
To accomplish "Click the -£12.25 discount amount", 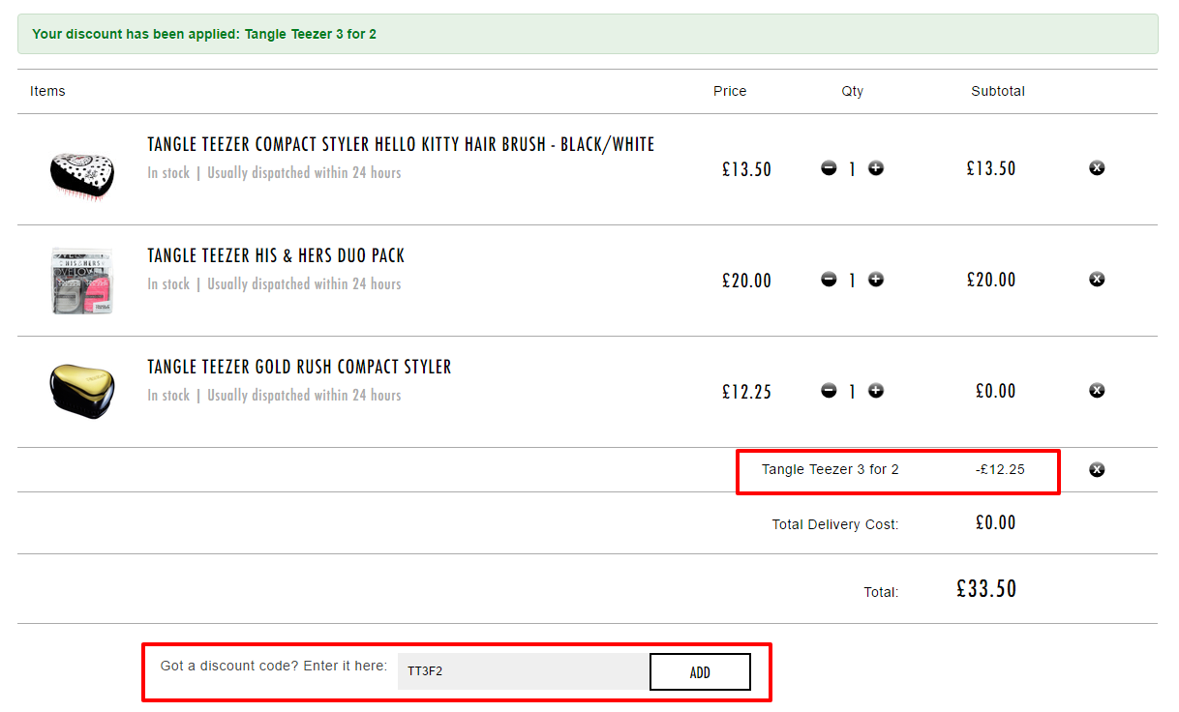I will [1000, 470].
